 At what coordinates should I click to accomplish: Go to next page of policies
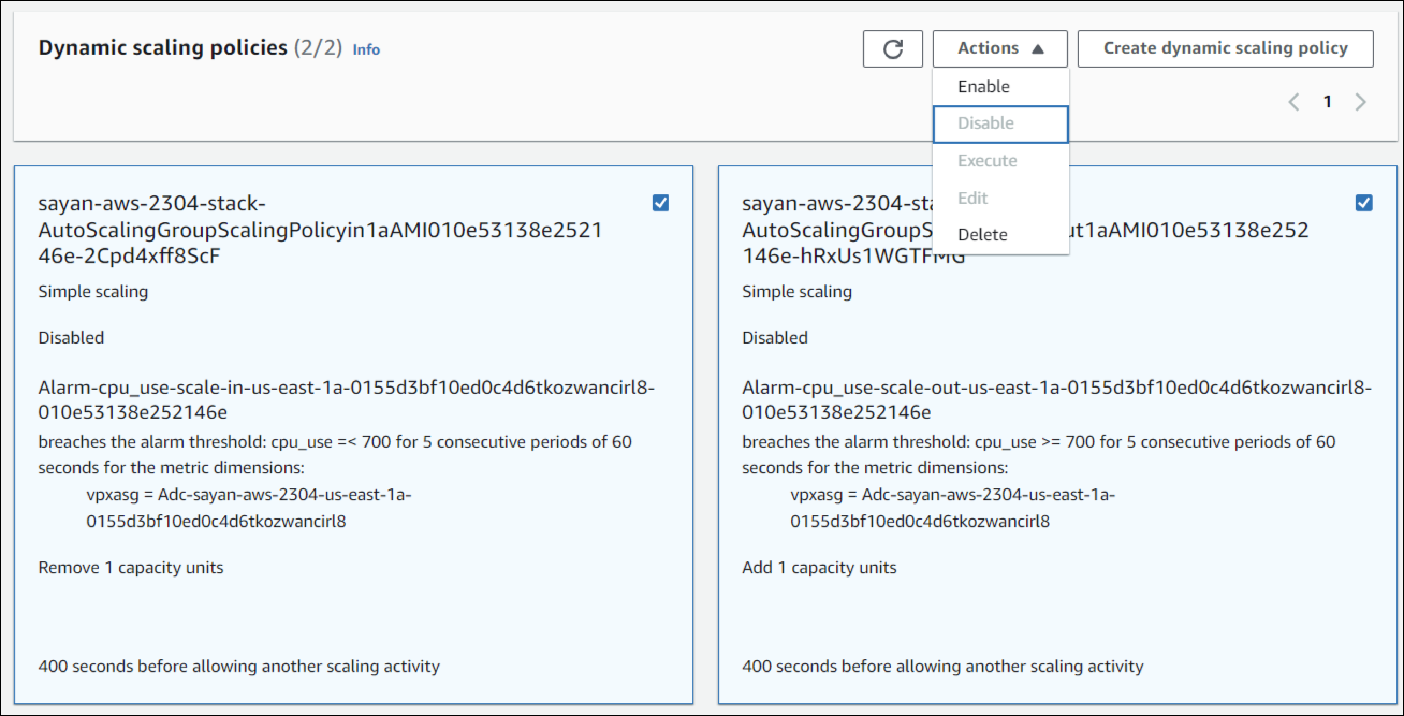click(x=1361, y=102)
